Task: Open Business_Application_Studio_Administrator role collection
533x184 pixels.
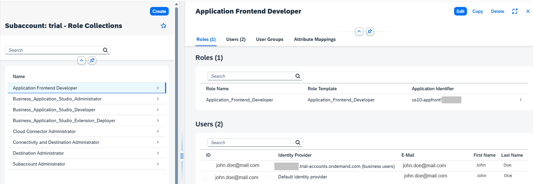Action: (x=87, y=99)
